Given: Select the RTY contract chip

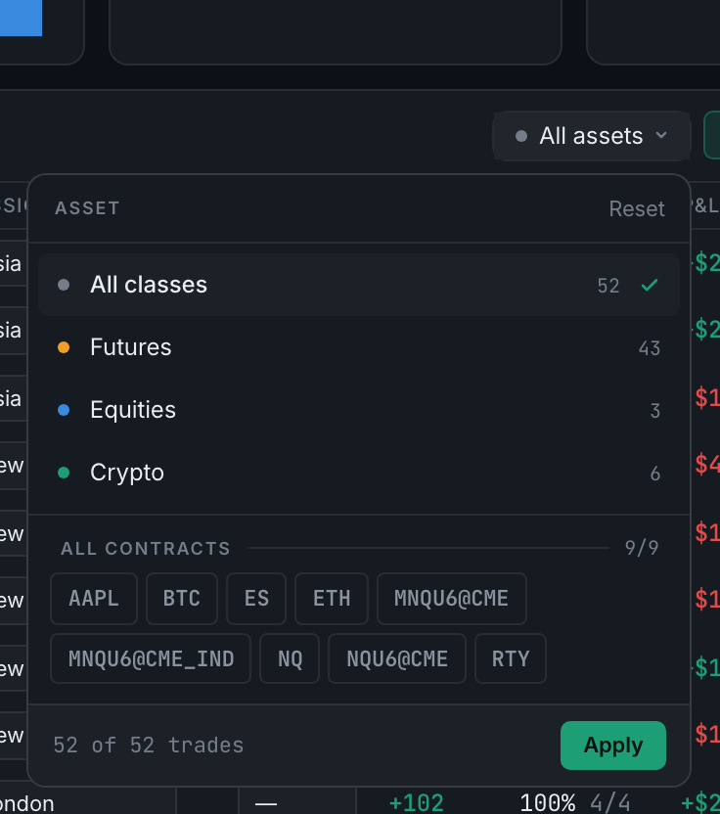Looking at the screenshot, I should (x=511, y=658).
